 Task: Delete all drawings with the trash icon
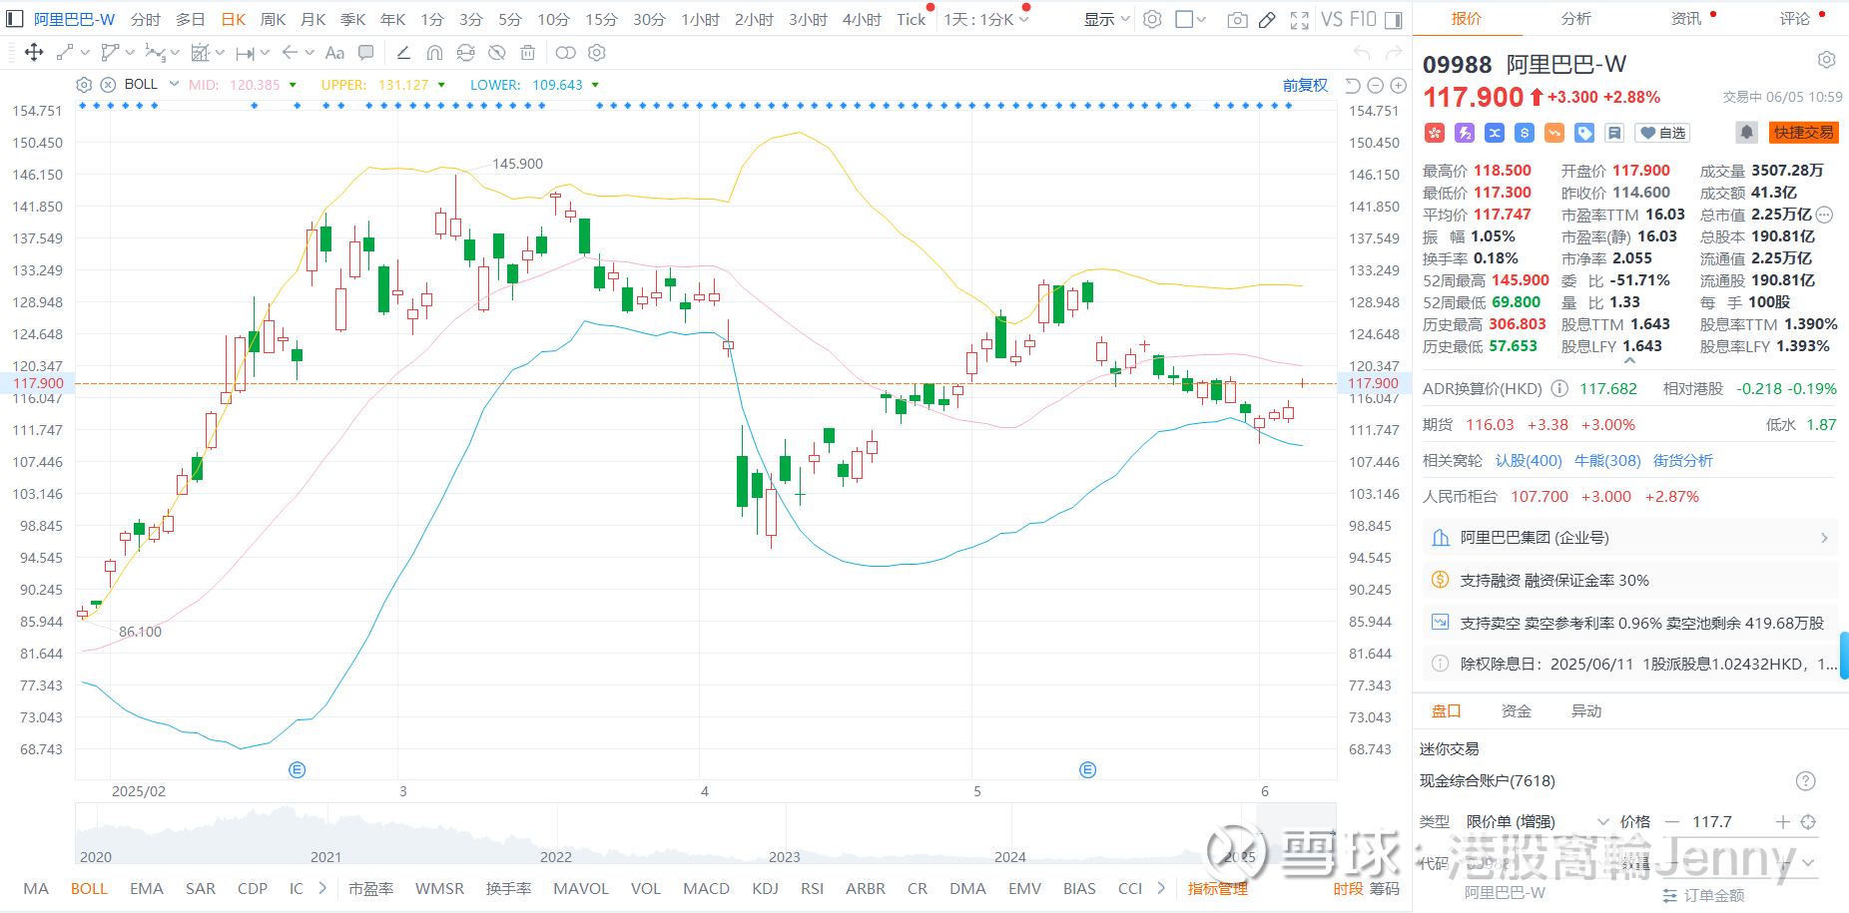[527, 52]
